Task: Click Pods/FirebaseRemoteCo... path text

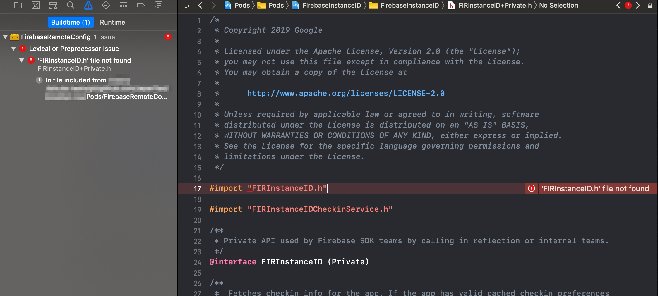Action: [x=126, y=97]
